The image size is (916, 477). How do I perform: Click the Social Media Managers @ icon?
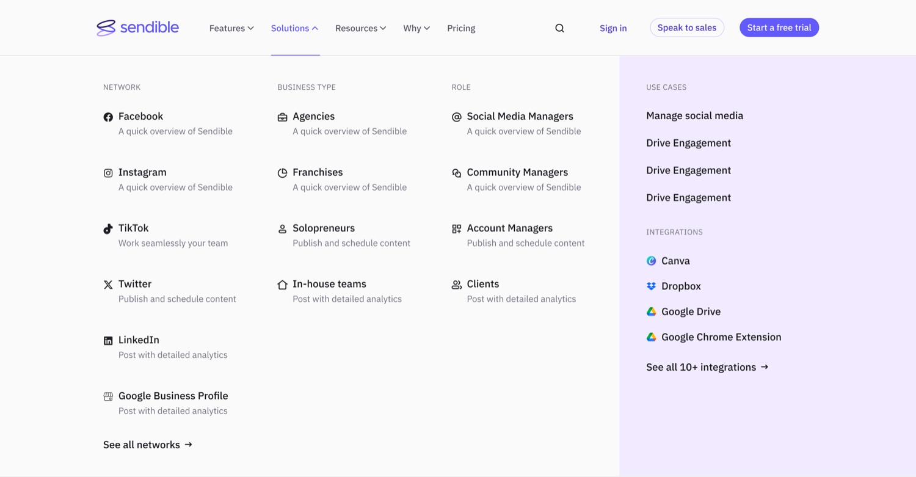coord(456,117)
